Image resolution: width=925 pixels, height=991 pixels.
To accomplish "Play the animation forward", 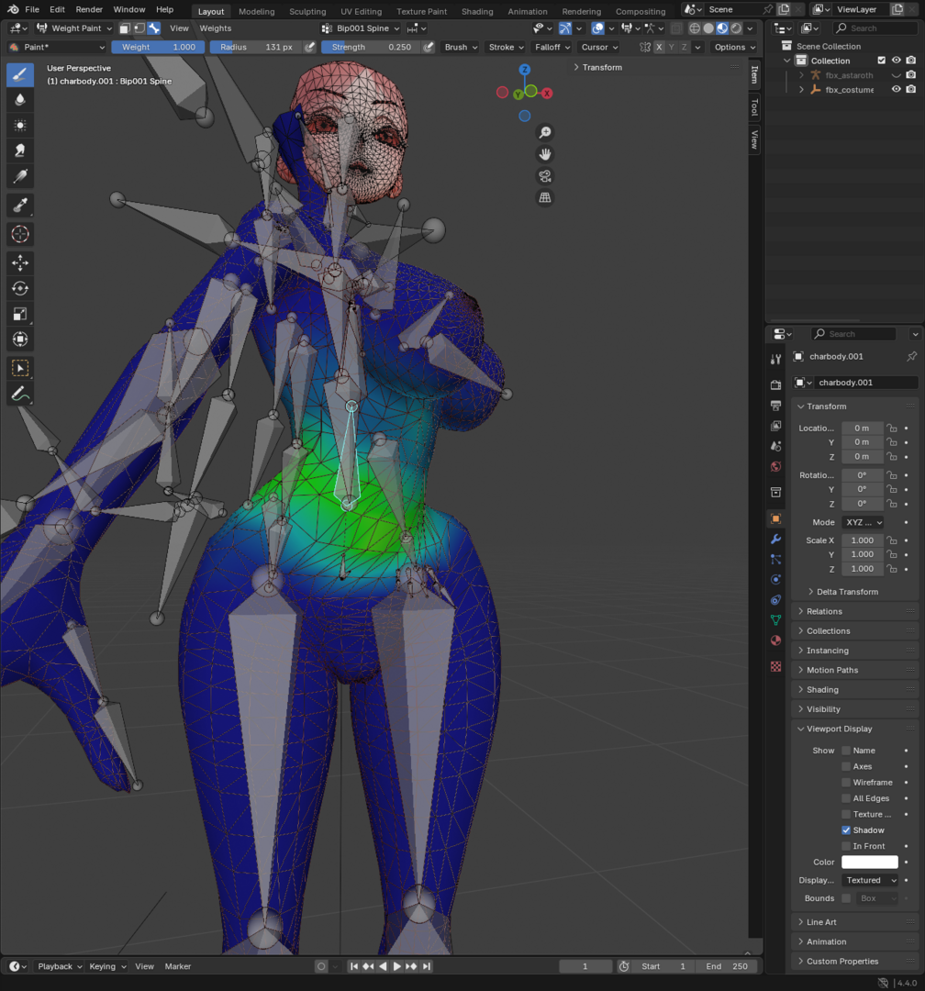I will [x=397, y=966].
